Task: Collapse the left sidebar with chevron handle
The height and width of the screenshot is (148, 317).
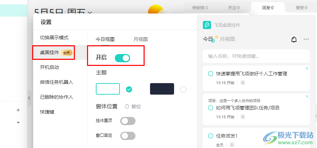Action: coord(29,98)
